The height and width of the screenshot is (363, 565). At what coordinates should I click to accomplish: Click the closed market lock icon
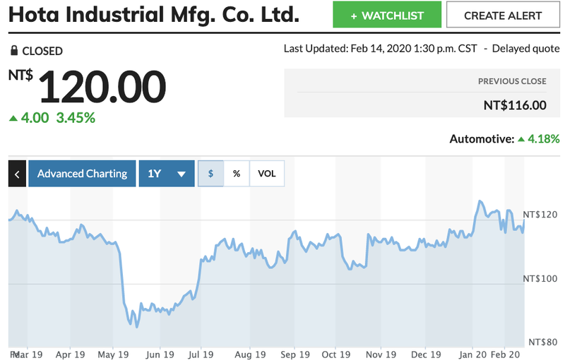(13, 50)
